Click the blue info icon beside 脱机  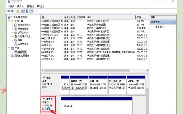(52, 109)
